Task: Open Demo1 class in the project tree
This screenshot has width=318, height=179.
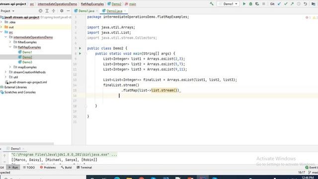Action: coord(27,52)
